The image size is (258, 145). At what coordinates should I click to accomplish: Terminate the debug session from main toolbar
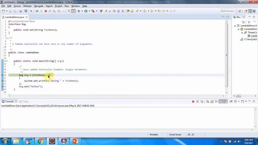pos(46,11)
